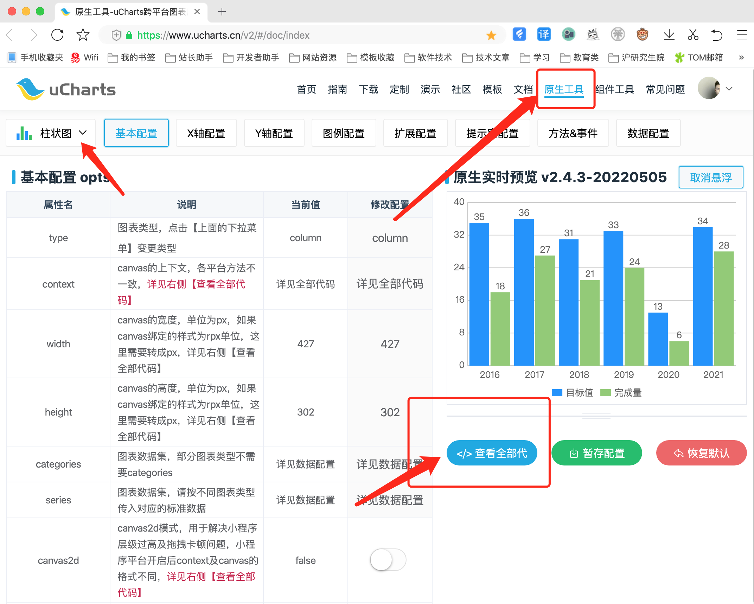Click 完成量 legend green swatch
This screenshot has width=754, height=604.
605,392
